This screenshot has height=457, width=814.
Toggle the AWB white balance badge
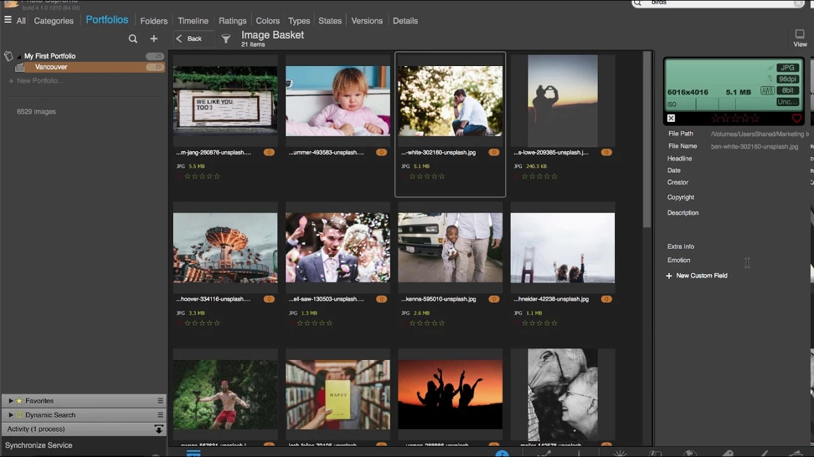[x=767, y=91]
